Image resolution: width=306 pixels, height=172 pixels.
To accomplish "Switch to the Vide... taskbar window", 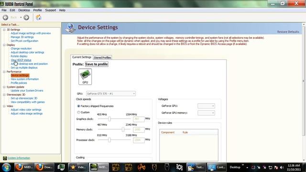I will pyautogui.click(x=78, y=167).
